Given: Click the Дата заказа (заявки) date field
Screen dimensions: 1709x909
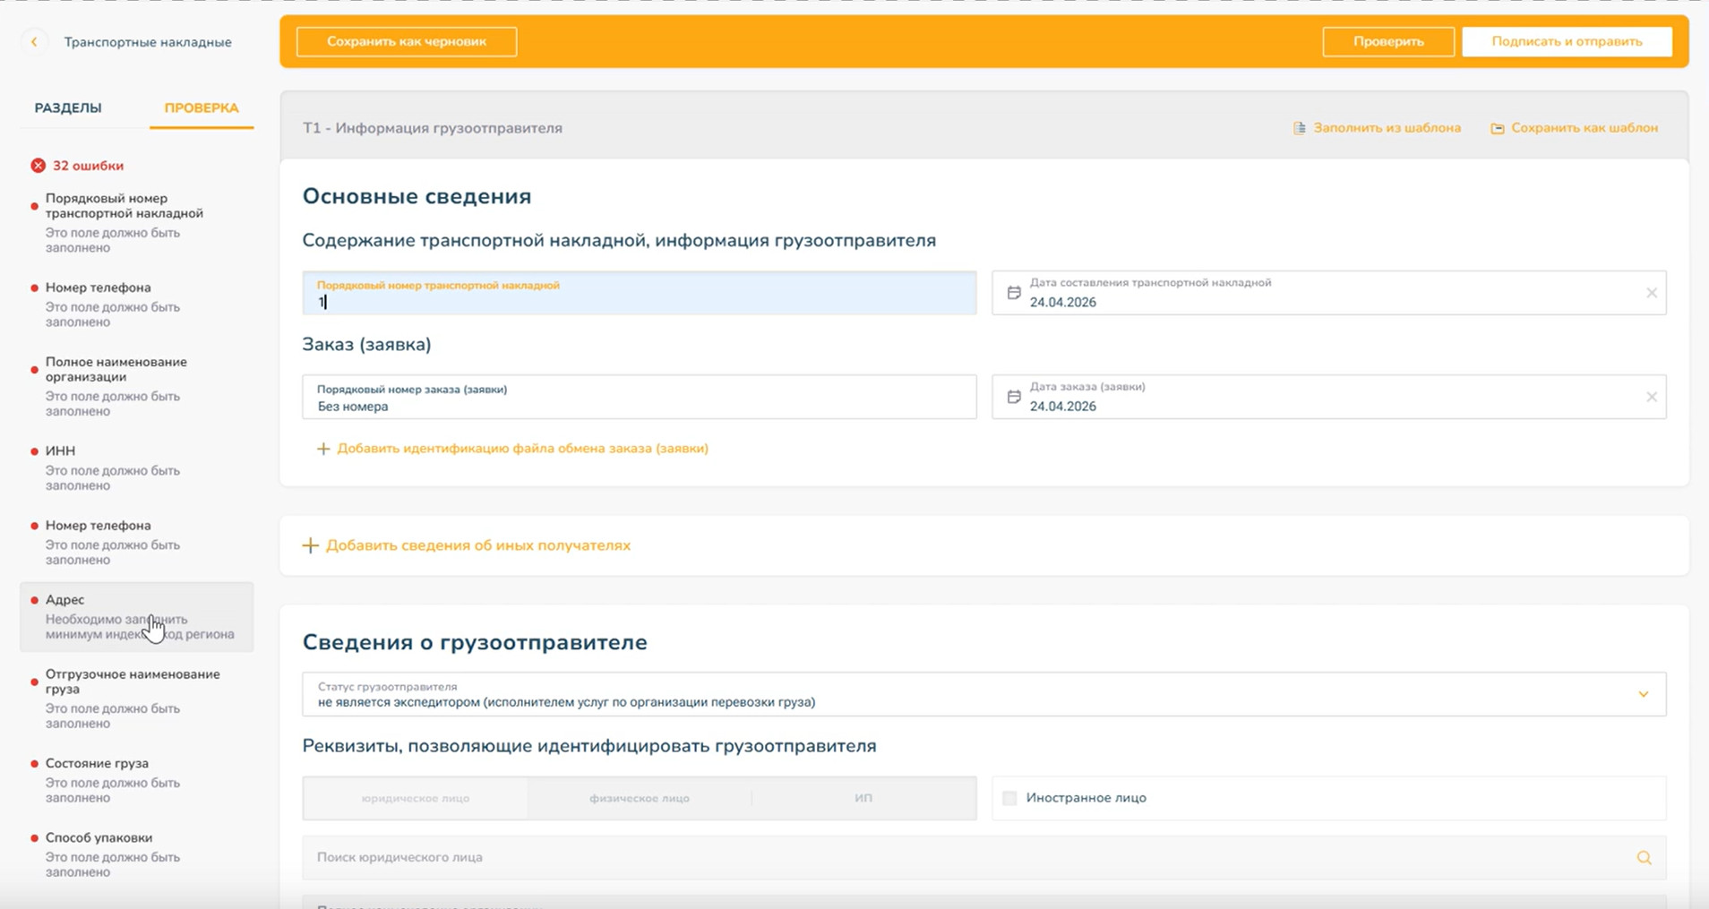Looking at the screenshot, I should [1329, 397].
